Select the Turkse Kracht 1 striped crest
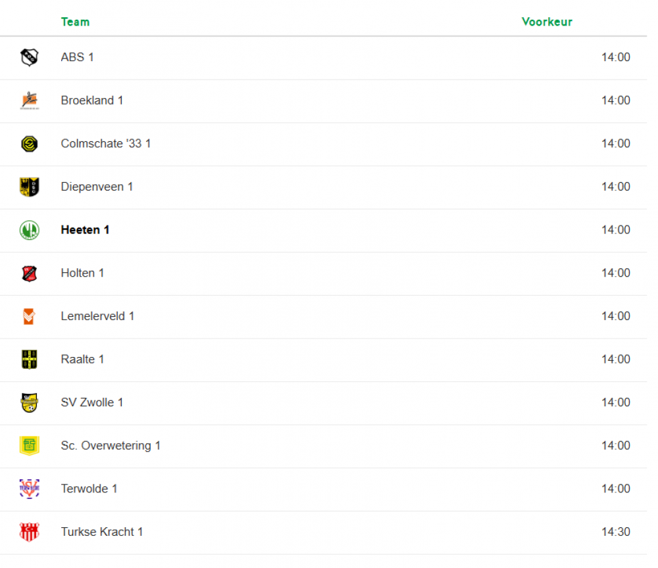Image resolution: width=658 pixels, height=568 pixels. 30,532
